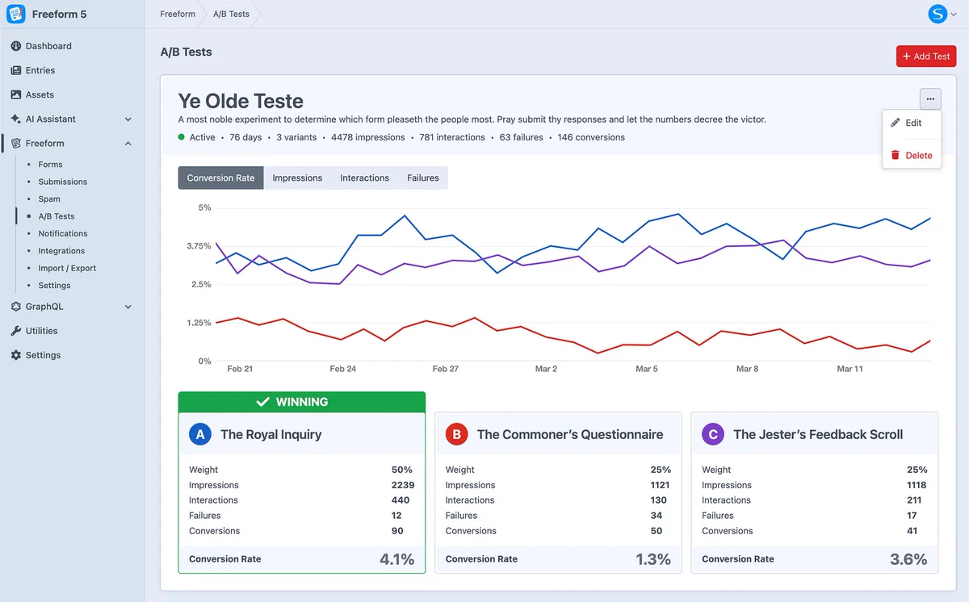969x602 pixels.
Task: Click the A/B Tests page heading
Action: 186,52
